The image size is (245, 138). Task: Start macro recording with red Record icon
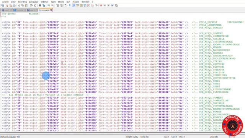coord(101,5)
